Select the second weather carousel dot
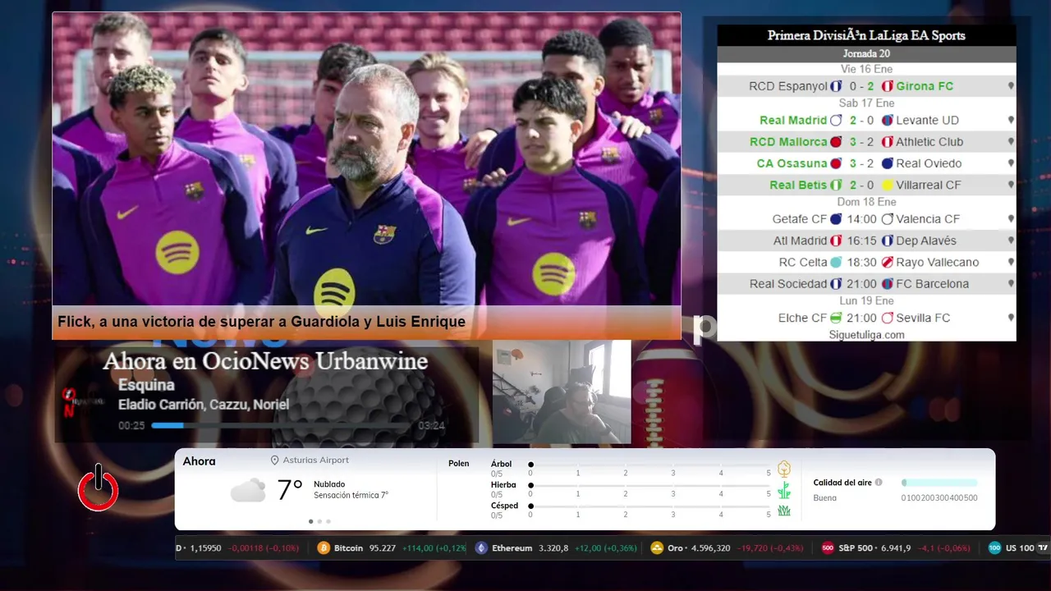The height and width of the screenshot is (591, 1051). pos(319,521)
